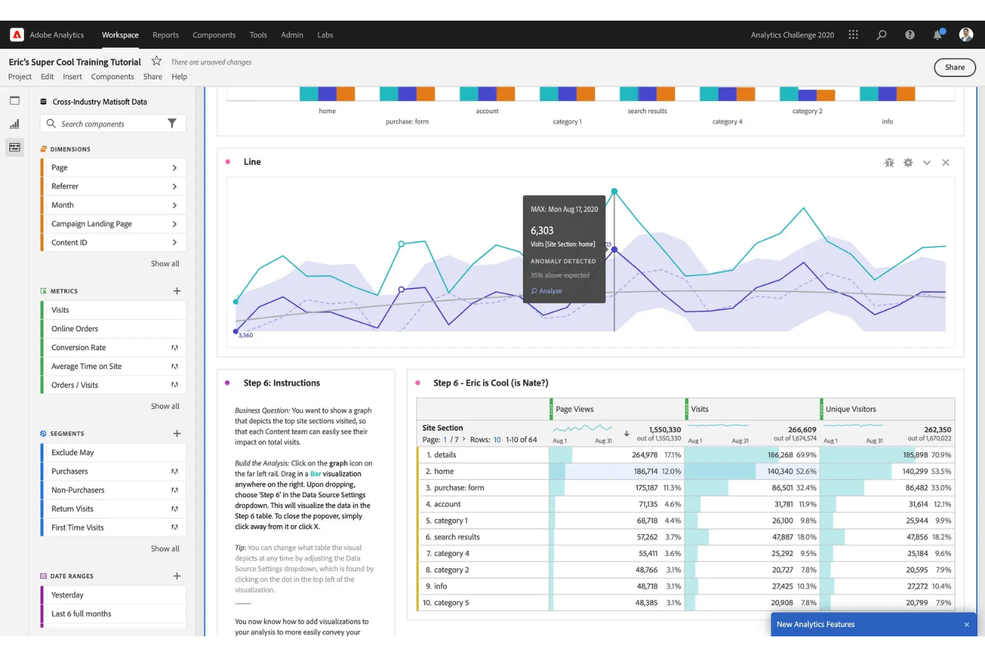Go to next table page arrow
Screen dimensions: 985x657
(464, 439)
